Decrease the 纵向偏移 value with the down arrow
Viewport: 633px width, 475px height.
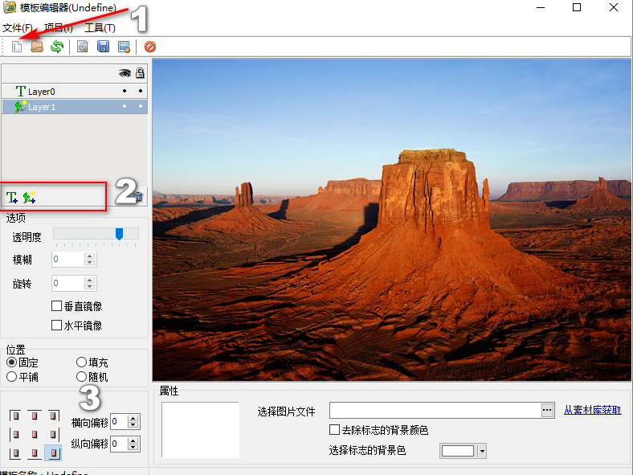(133, 447)
